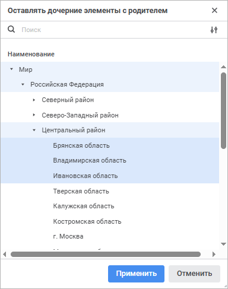Image resolution: width=228 pixels, height=289 pixels.
Task: Collapse the Российская Федерация node
Action: pos(23,84)
